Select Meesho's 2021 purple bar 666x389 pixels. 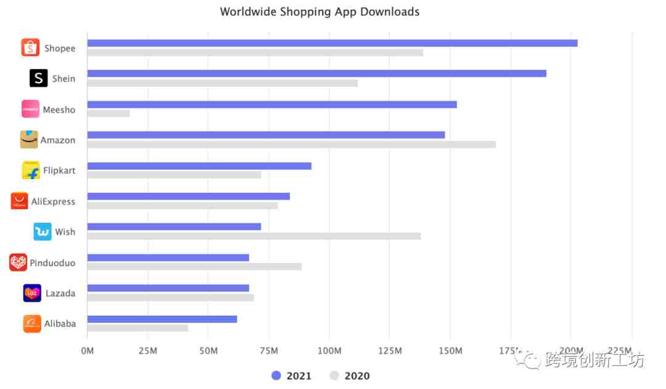272,104
